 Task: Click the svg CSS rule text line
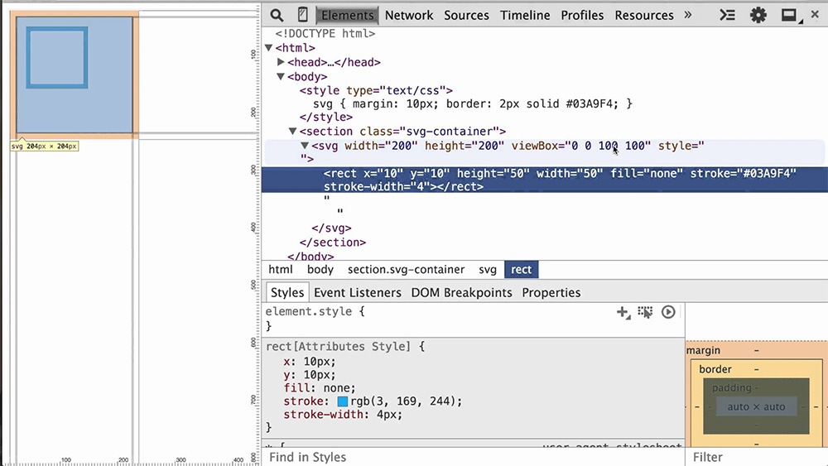pyautogui.click(x=473, y=103)
